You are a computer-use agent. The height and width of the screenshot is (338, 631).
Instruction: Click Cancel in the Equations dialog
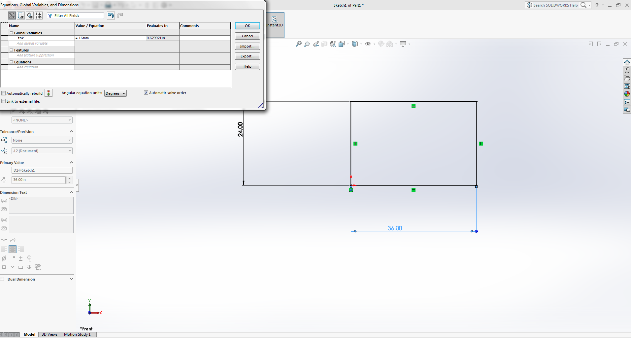(248, 36)
